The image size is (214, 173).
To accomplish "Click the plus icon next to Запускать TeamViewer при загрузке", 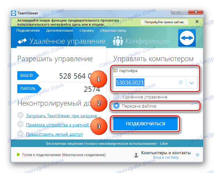I will [20, 115].
